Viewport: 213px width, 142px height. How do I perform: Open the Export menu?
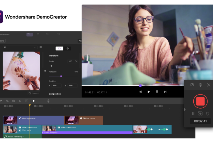(48, 34)
